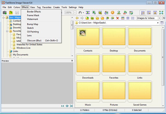Click the hand pan tool icon
Viewport: 166px width, 114px height.
point(80,12)
